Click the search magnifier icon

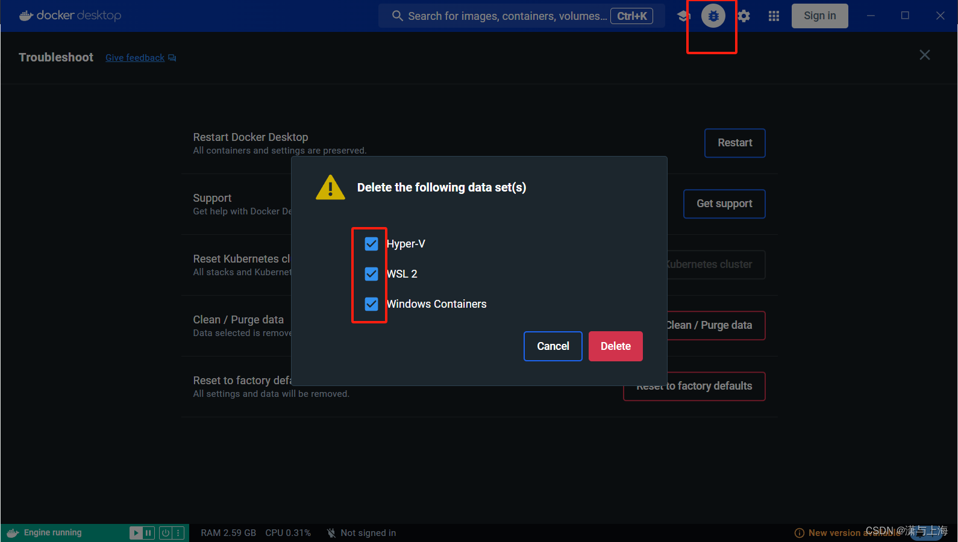tap(397, 16)
